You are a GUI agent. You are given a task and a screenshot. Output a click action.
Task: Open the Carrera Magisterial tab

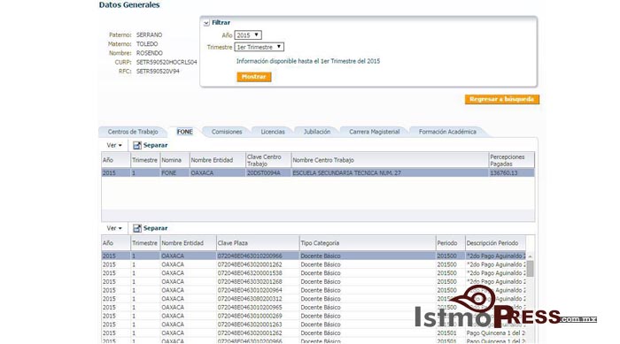pyautogui.click(x=374, y=132)
